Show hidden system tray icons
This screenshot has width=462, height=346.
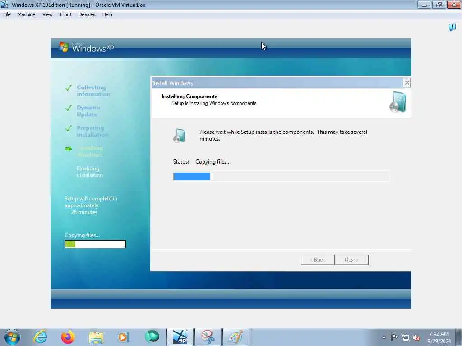coord(383,337)
